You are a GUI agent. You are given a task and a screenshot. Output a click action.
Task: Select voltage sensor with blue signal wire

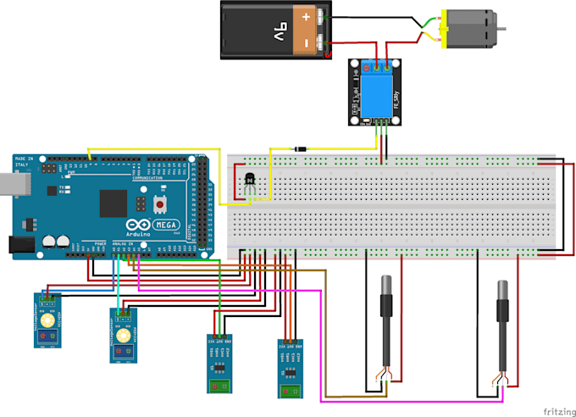(x=47, y=320)
